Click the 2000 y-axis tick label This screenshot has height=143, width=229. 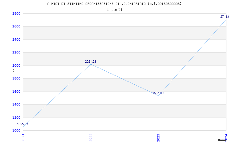[x=16, y=66]
